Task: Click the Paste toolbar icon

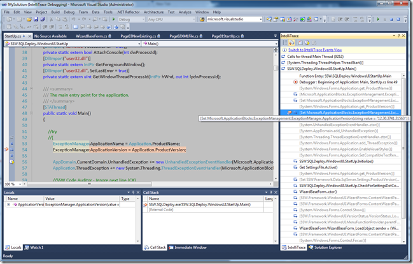Action: coord(64,19)
